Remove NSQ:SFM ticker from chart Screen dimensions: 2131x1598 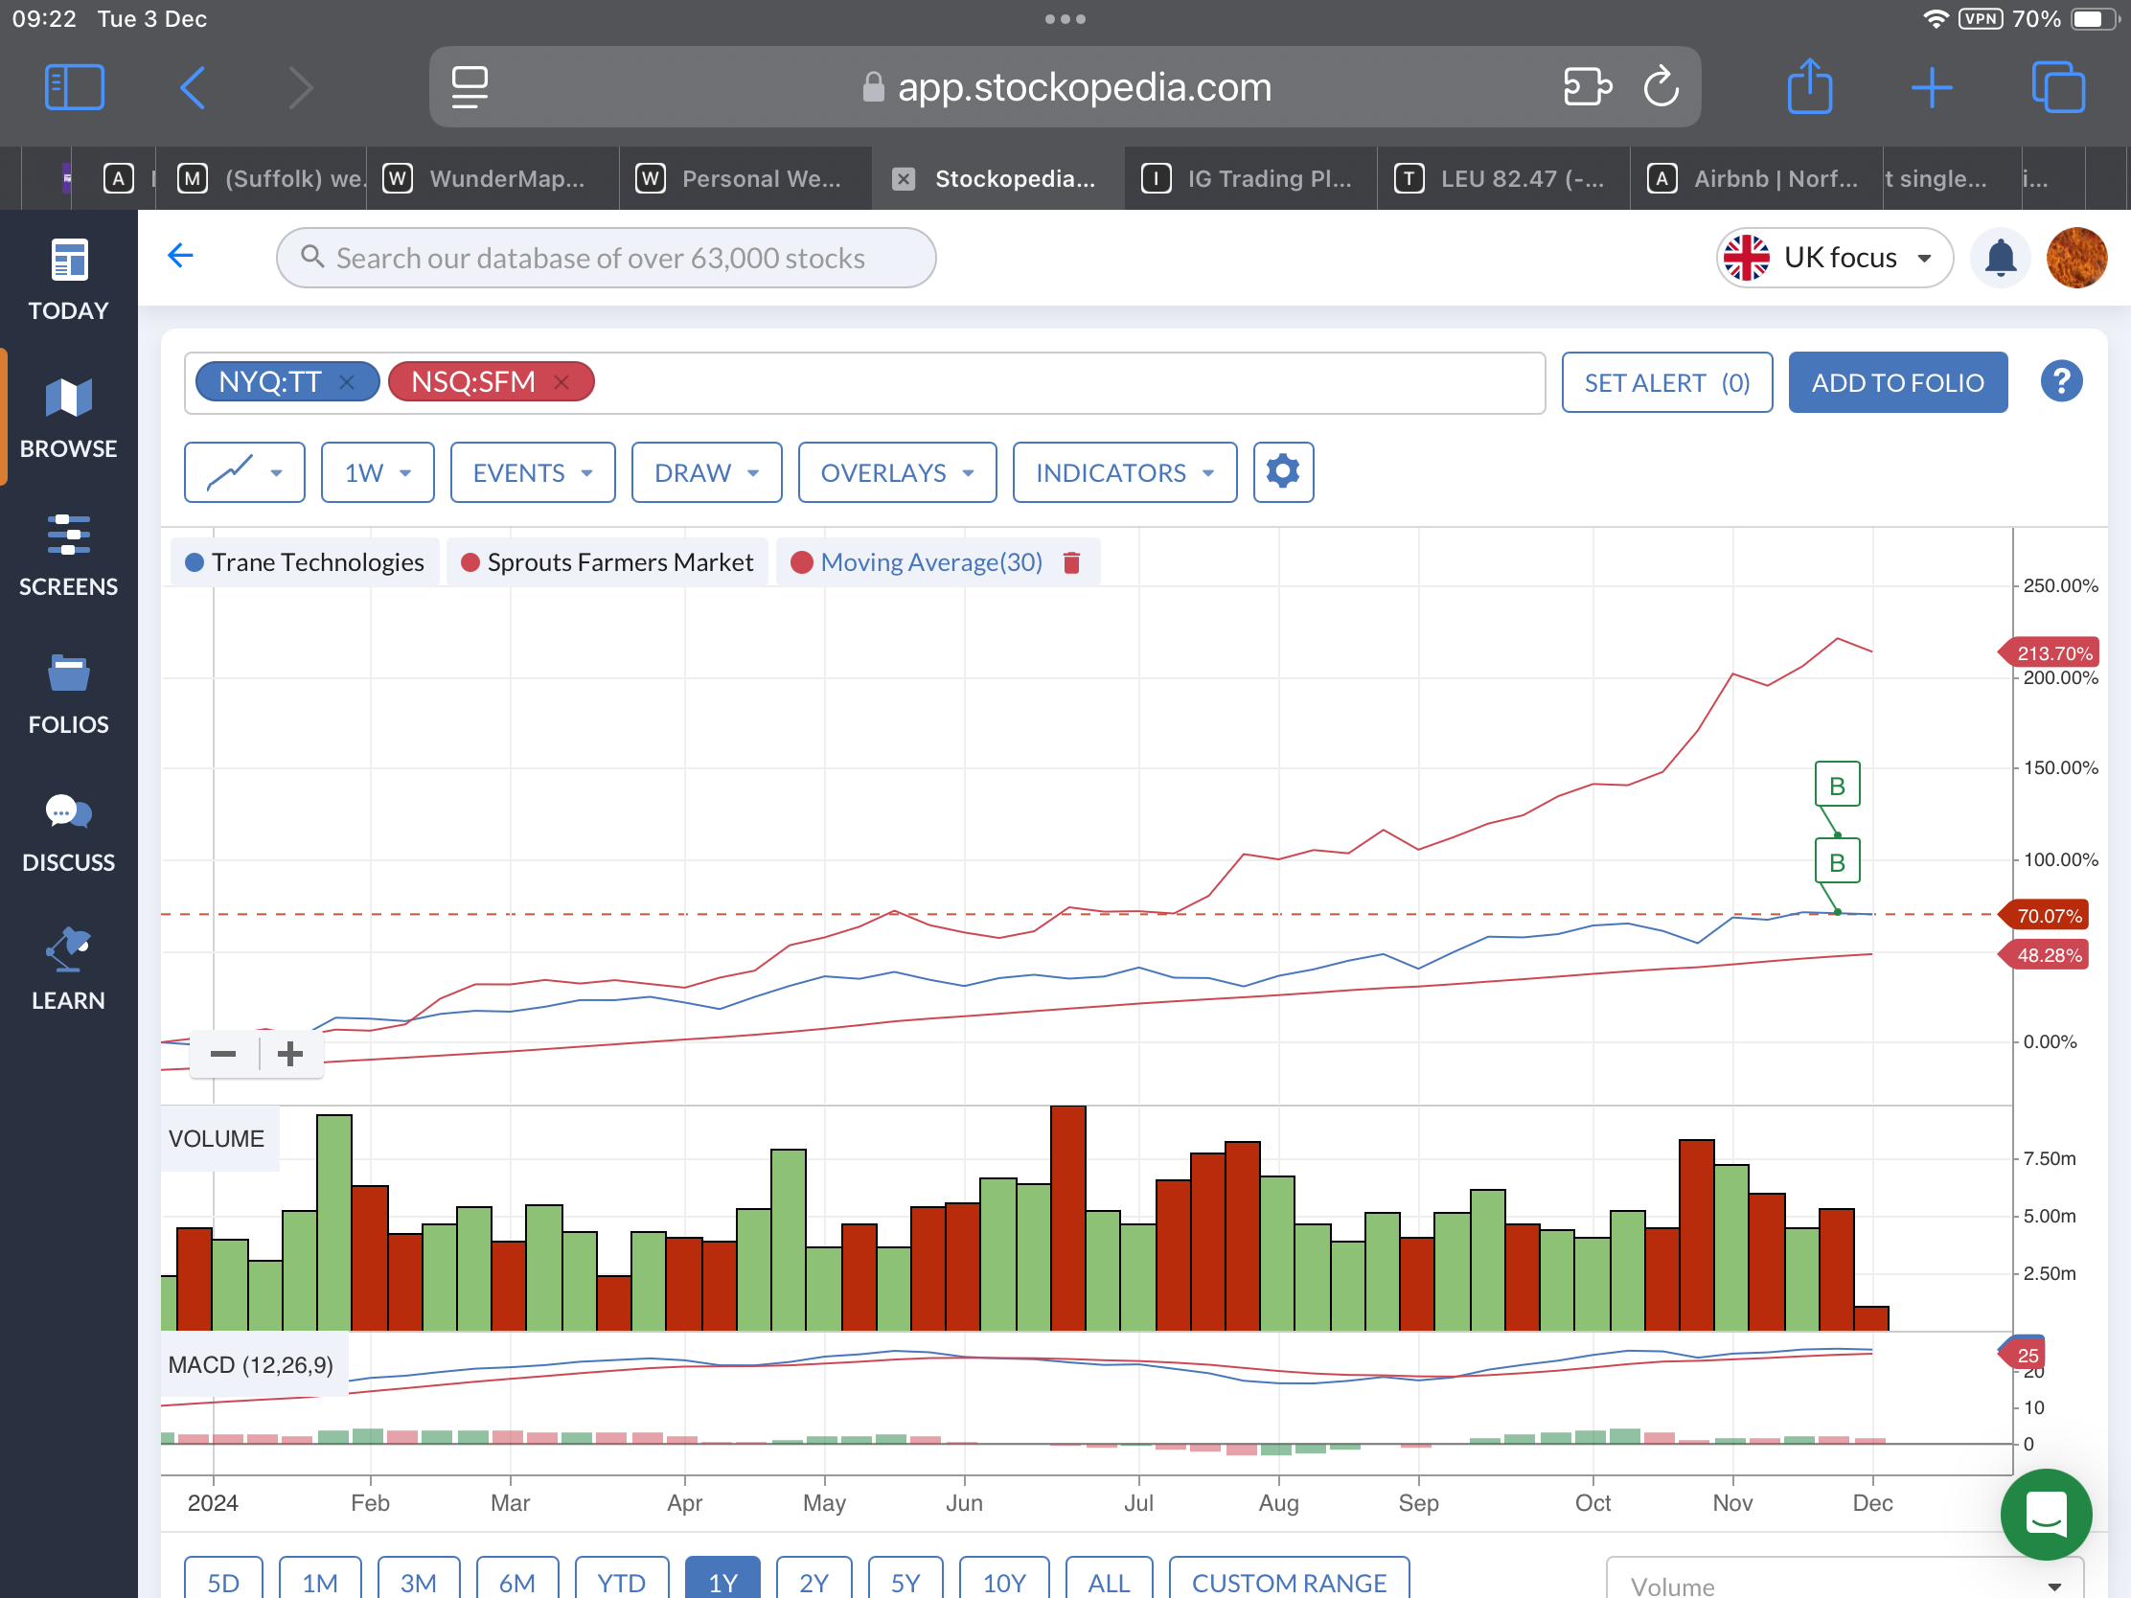click(x=561, y=381)
